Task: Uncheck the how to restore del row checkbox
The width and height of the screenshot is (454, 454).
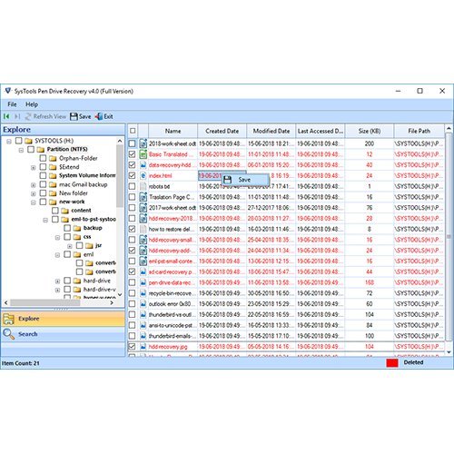Action: tap(133, 229)
